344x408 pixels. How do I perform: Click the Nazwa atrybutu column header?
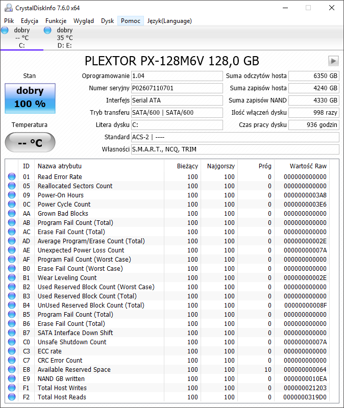point(99,166)
